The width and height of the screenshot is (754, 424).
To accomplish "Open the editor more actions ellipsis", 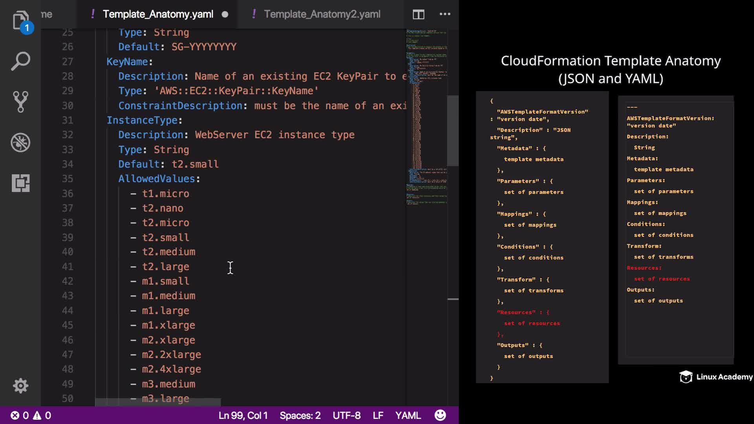I will point(445,14).
